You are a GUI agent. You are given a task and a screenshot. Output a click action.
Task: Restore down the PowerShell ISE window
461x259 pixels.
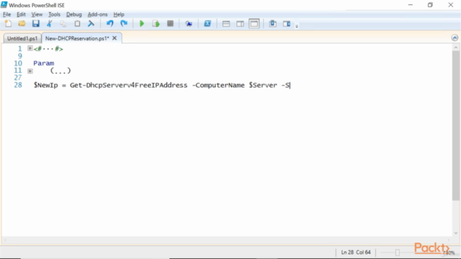(x=430, y=5)
